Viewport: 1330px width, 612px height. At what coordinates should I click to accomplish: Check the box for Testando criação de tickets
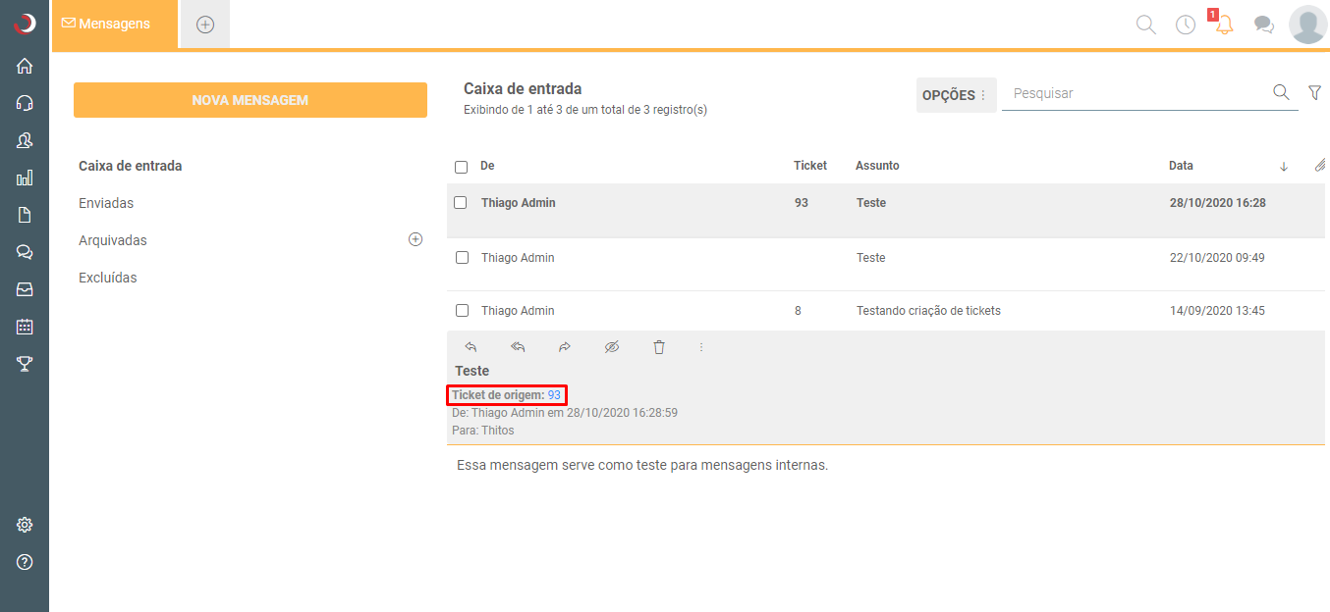(x=462, y=311)
